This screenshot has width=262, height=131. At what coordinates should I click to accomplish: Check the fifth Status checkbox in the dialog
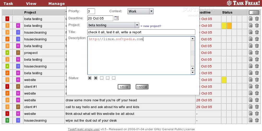114,78
